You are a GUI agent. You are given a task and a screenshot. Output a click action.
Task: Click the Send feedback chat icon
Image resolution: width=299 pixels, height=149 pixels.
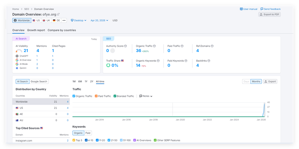coord(262,9)
